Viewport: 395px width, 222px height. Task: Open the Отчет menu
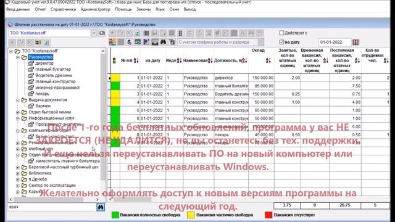pos(40,9)
